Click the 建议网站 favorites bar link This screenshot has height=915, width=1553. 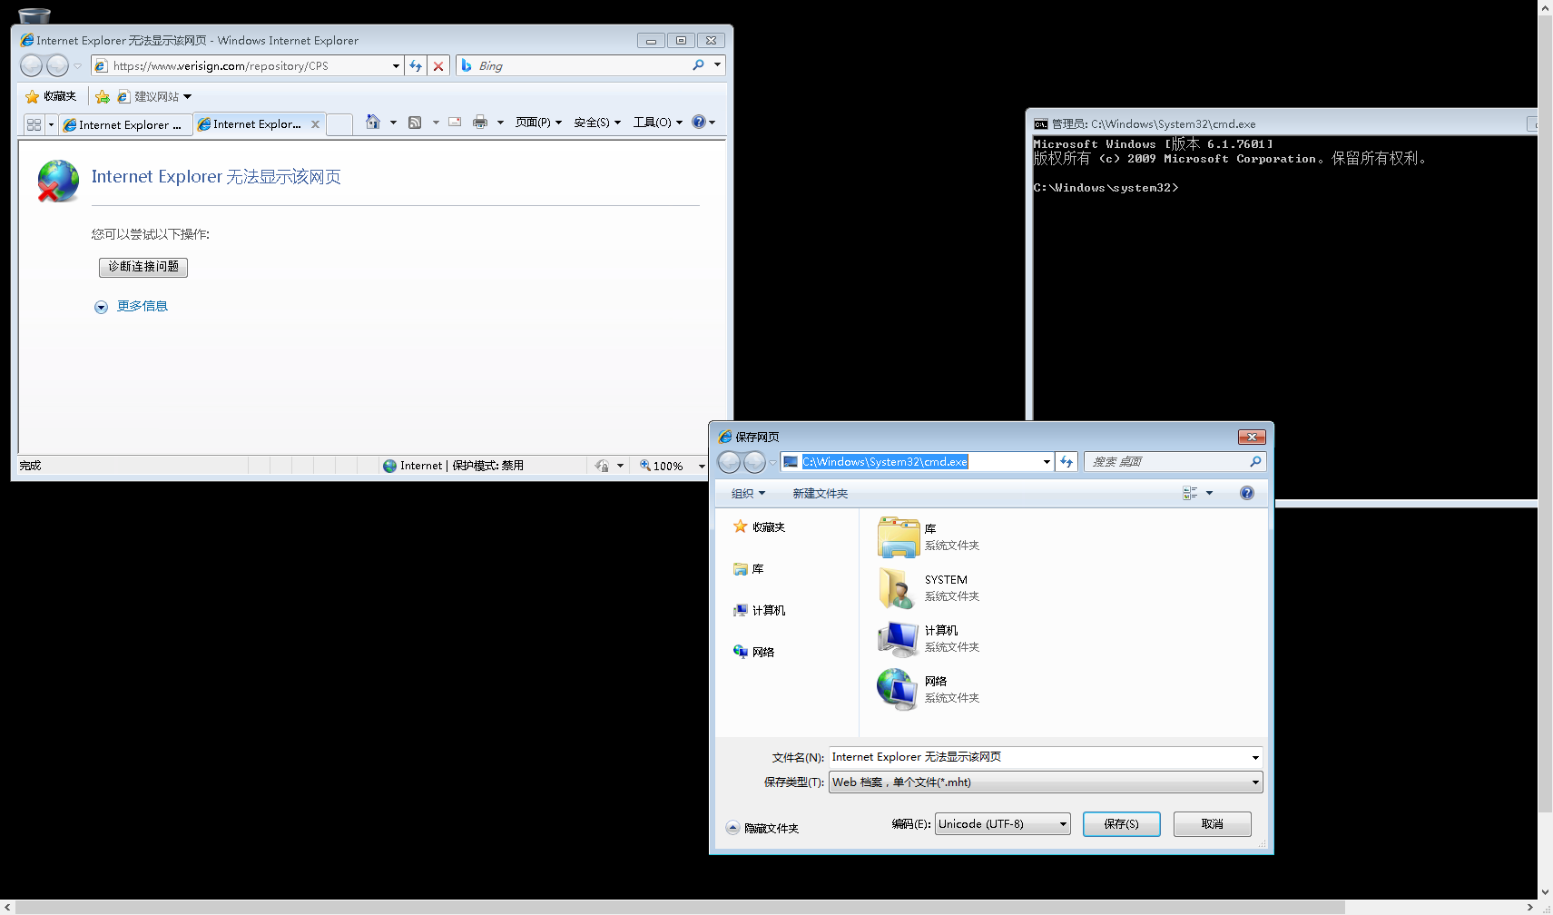click(x=154, y=96)
